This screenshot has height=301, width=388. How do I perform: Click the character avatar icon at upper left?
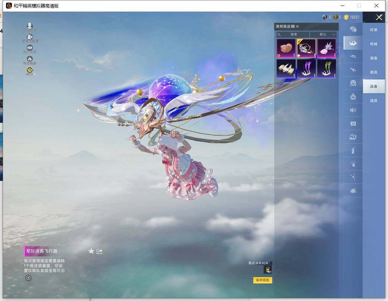coord(30,26)
